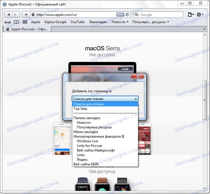This screenshot has height=194, width=210.
Task: Go back with the back arrow button
Action: coord(8,14)
